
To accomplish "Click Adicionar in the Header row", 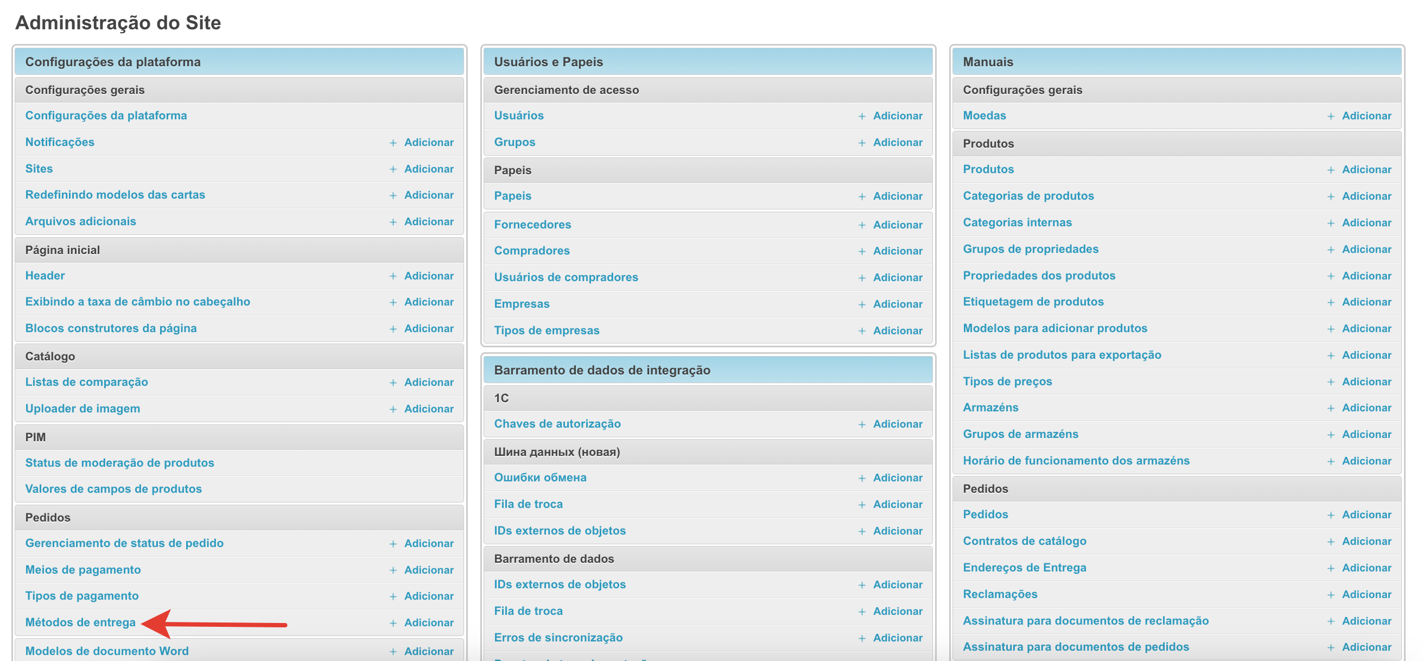I will coord(429,276).
